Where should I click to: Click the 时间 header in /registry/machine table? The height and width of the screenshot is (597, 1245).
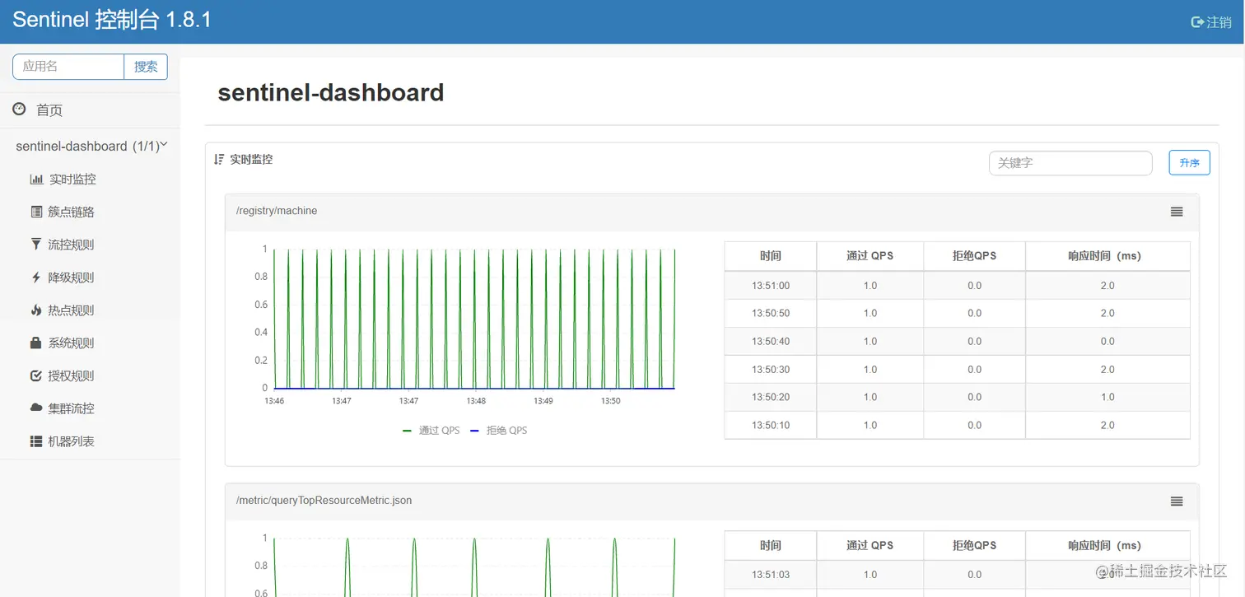point(771,256)
